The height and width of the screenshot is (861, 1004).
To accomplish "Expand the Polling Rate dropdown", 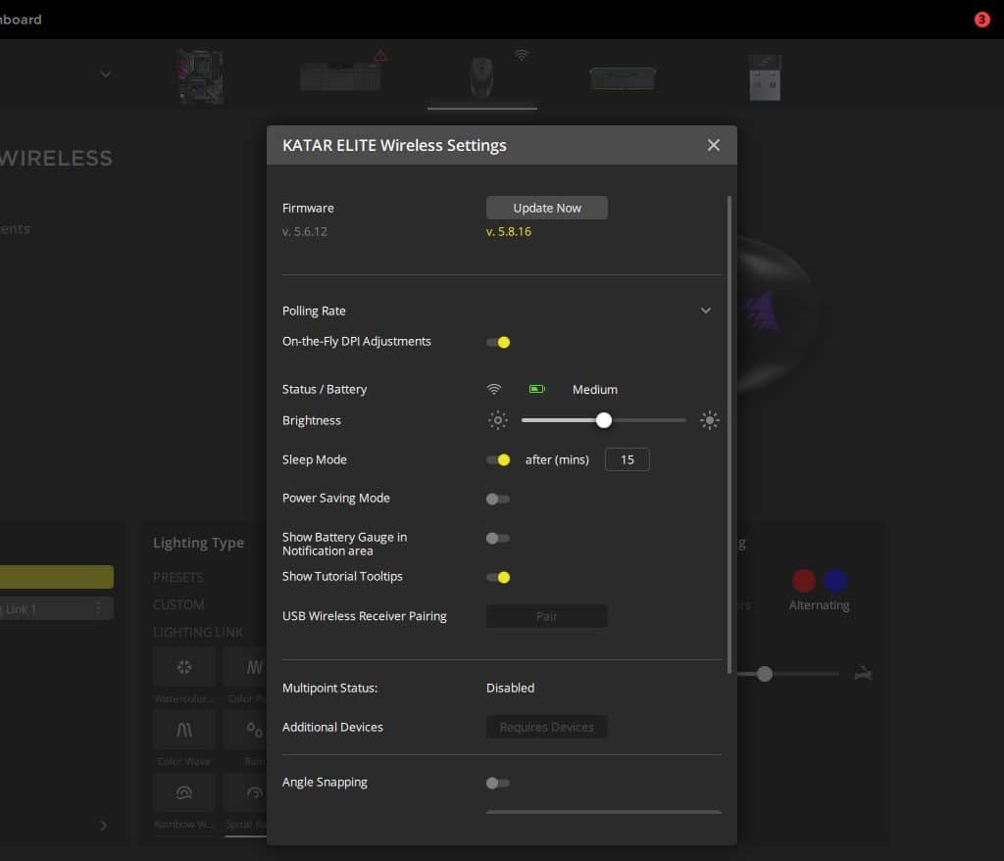I will 705,311.
